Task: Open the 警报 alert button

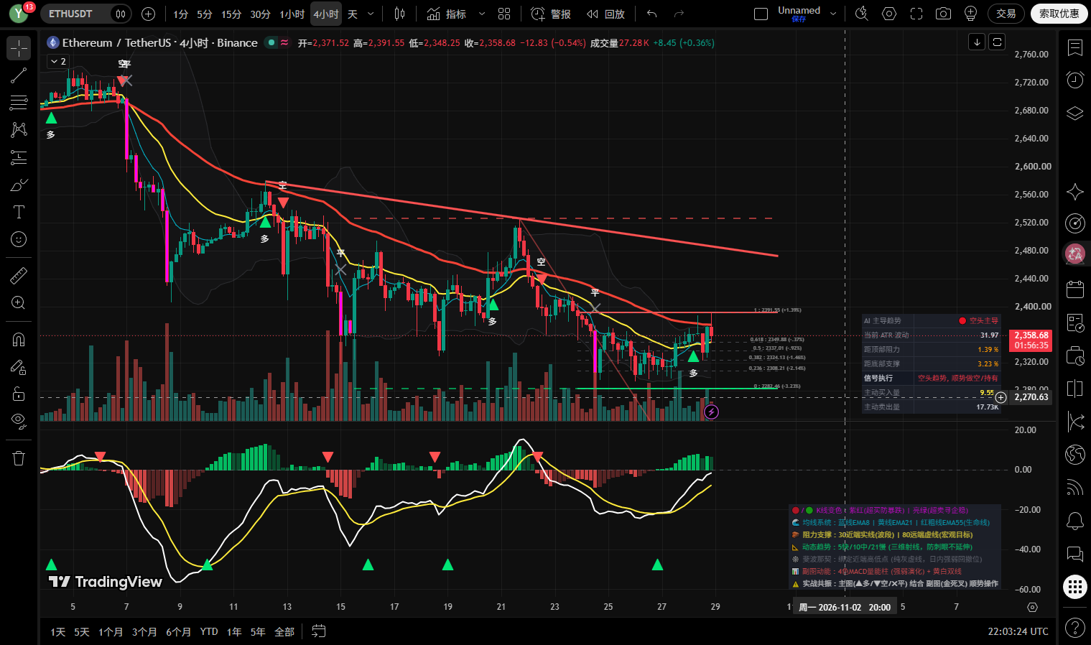Action: [551, 14]
